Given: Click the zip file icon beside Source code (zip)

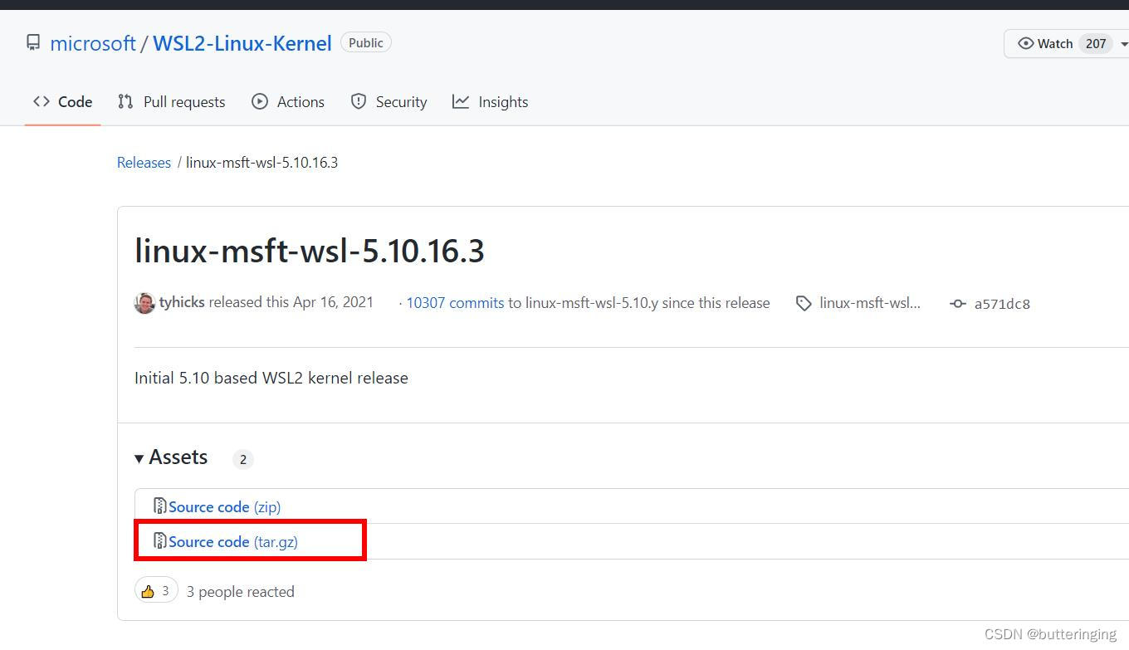Looking at the screenshot, I should [x=160, y=506].
